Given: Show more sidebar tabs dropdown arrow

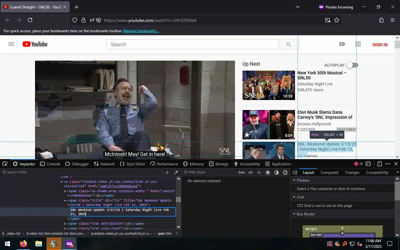Looking at the screenshot, I should pyautogui.click(x=397, y=172).
